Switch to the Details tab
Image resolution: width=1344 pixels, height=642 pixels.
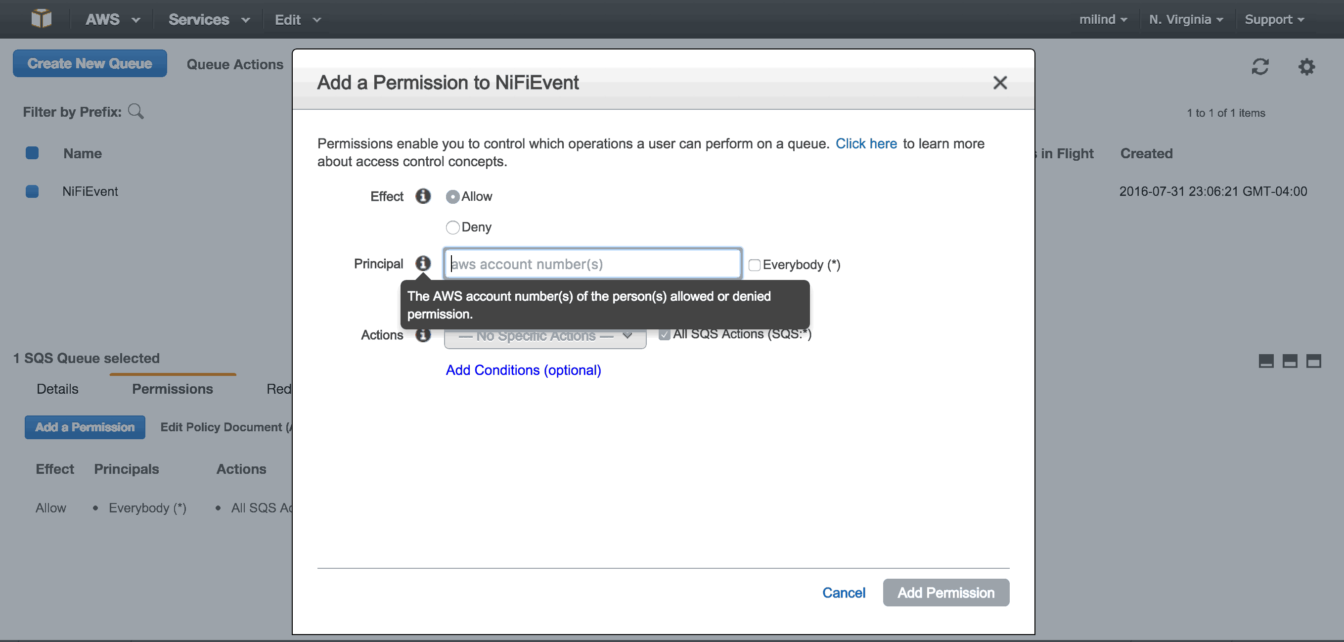pyautogui.click(x=57, y=388)
